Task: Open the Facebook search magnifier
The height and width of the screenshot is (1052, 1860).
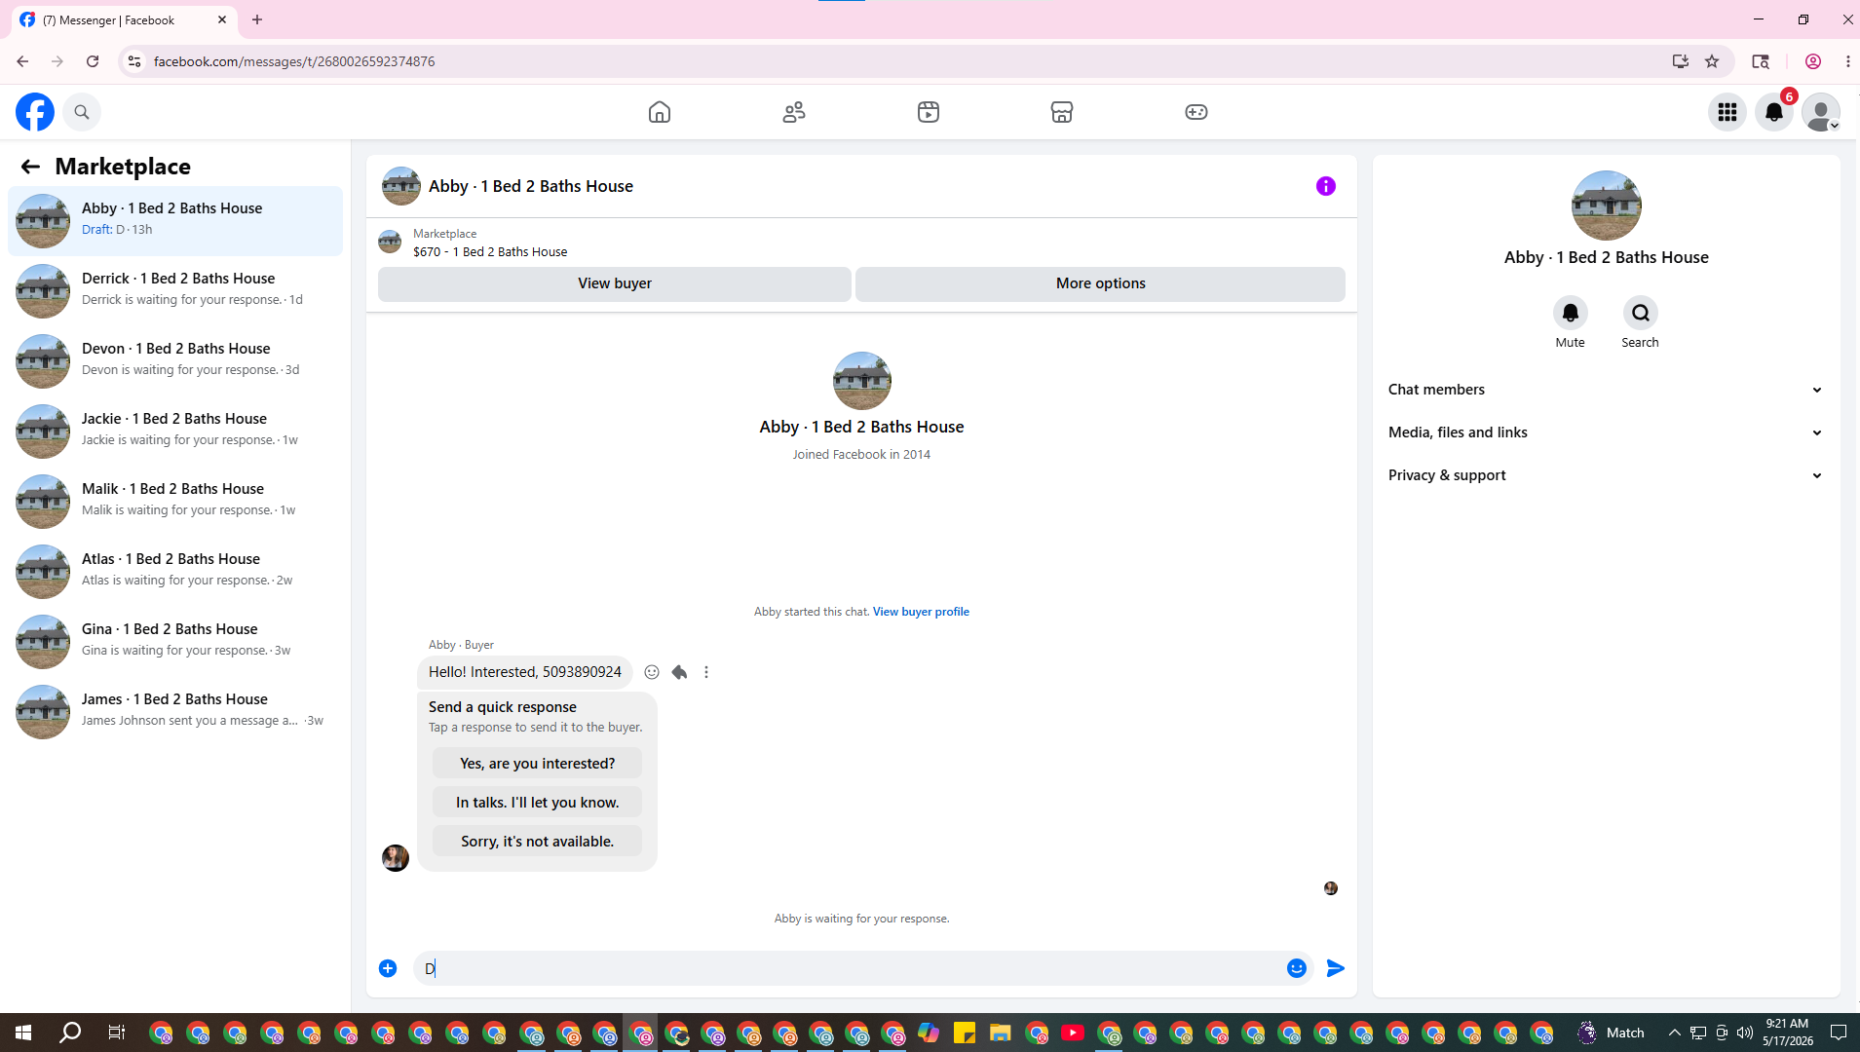Action: coord(82,112)
